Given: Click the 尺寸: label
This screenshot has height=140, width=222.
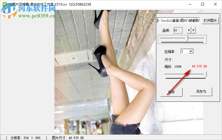Looking at the screenshot, I should (x=169, y=60).
